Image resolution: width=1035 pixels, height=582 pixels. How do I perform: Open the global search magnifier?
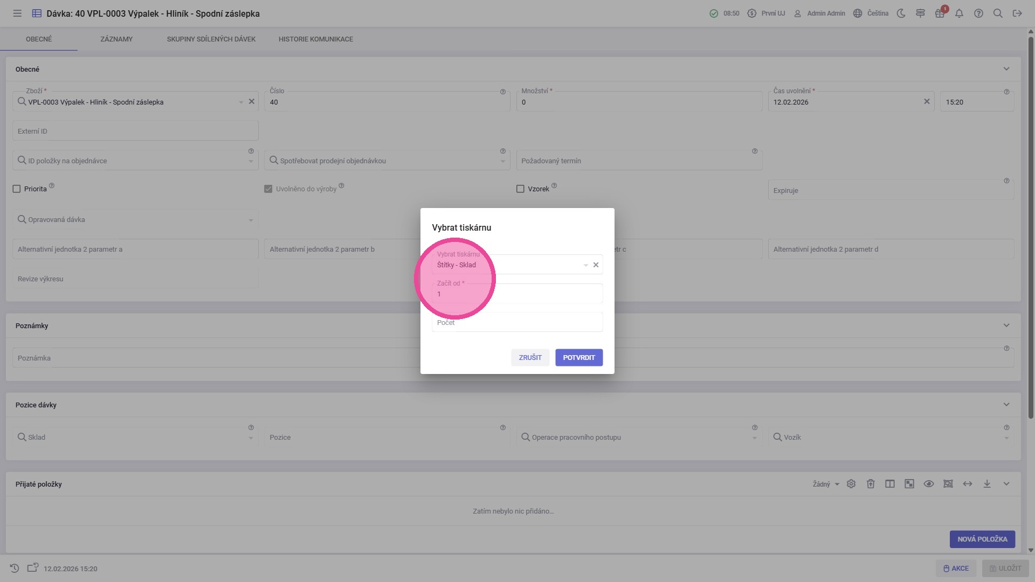[x=998, y=13]
